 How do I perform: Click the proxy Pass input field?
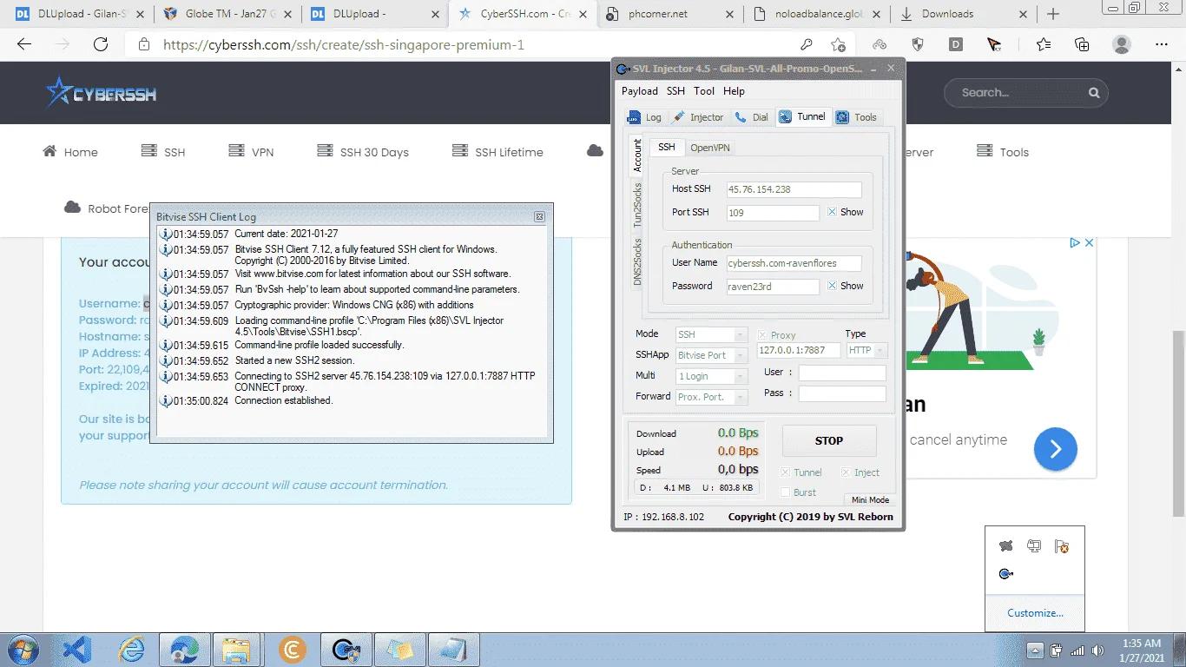click(842, 393)
